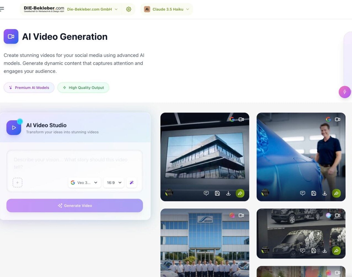Click the purple lightning floating button
Viewport: 352px width, 277px height.
click(345, 92)
